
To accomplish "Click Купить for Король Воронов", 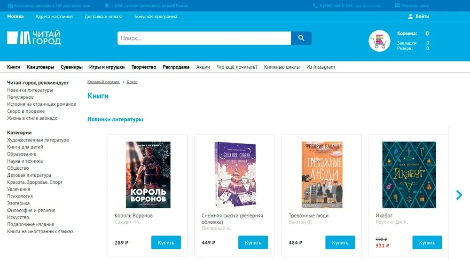I will click(166, 242).
